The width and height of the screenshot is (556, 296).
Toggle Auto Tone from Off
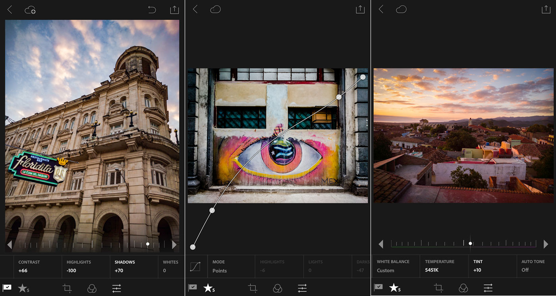pos(533,266)
